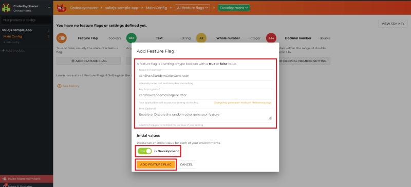Image resolution: width=411 pixels, height=187 pixels.
Task: Toggle the On switch for Development
Action: click(145, 151)
